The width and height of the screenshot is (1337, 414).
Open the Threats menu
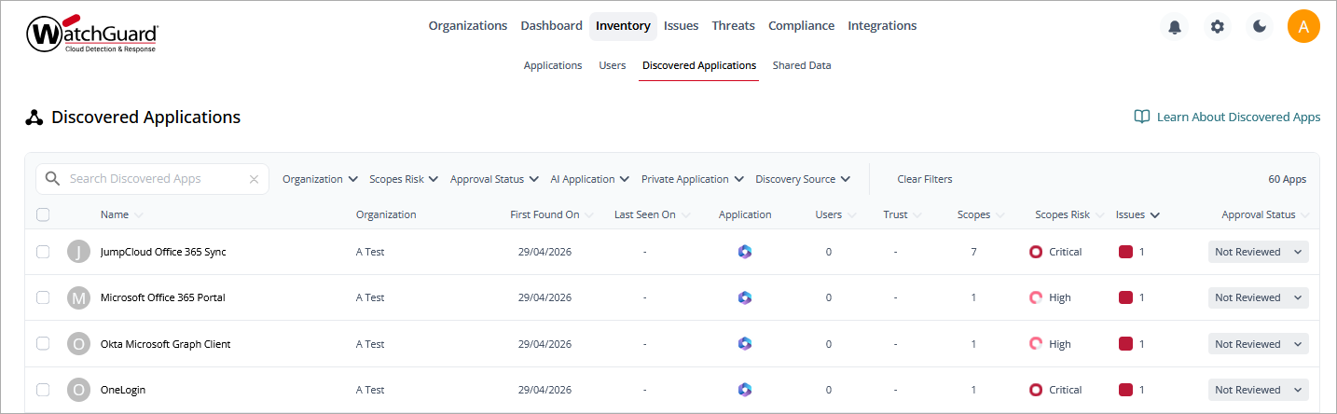[734, 26]
